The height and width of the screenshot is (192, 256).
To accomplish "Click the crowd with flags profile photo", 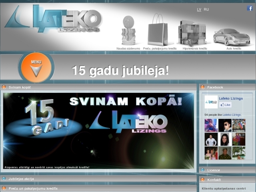I will [x=239, y=125].
